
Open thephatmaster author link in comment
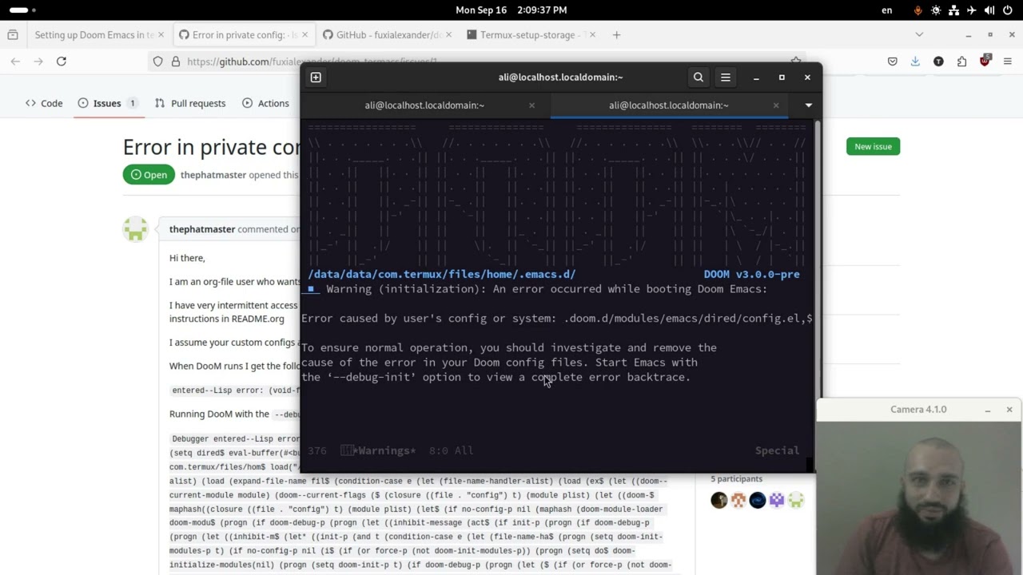pyautogui.click(x=202, y=229)
